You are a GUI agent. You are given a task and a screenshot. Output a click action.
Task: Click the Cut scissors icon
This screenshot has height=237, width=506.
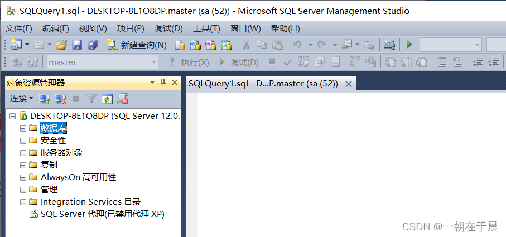point(246,45)
